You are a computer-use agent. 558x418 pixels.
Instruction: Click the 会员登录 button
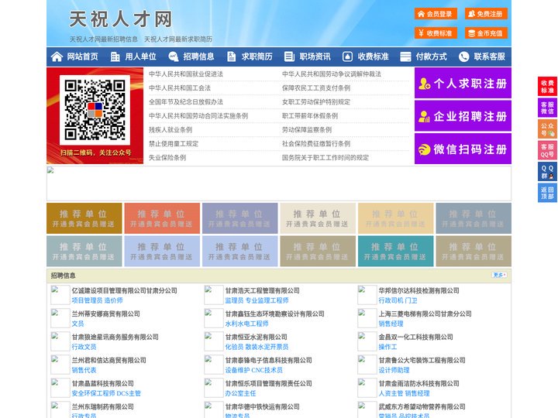[436, 14]
